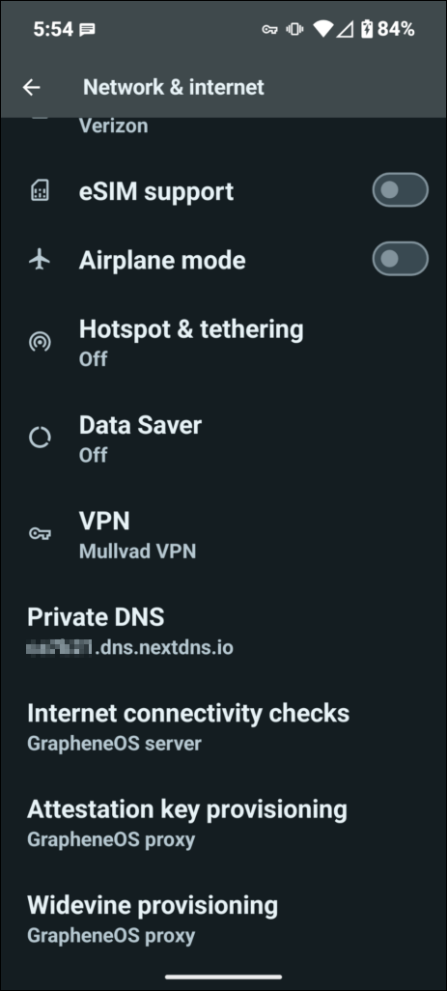This screenshot has width=447, height=991.
Task: Open Widevine provisioning option
Action: click(224, 919)
